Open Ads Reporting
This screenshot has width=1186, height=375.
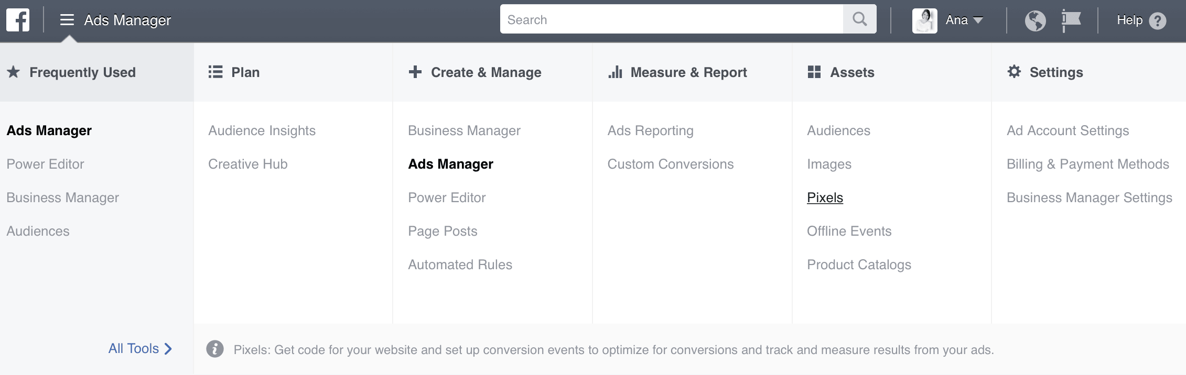click(651, 130)
